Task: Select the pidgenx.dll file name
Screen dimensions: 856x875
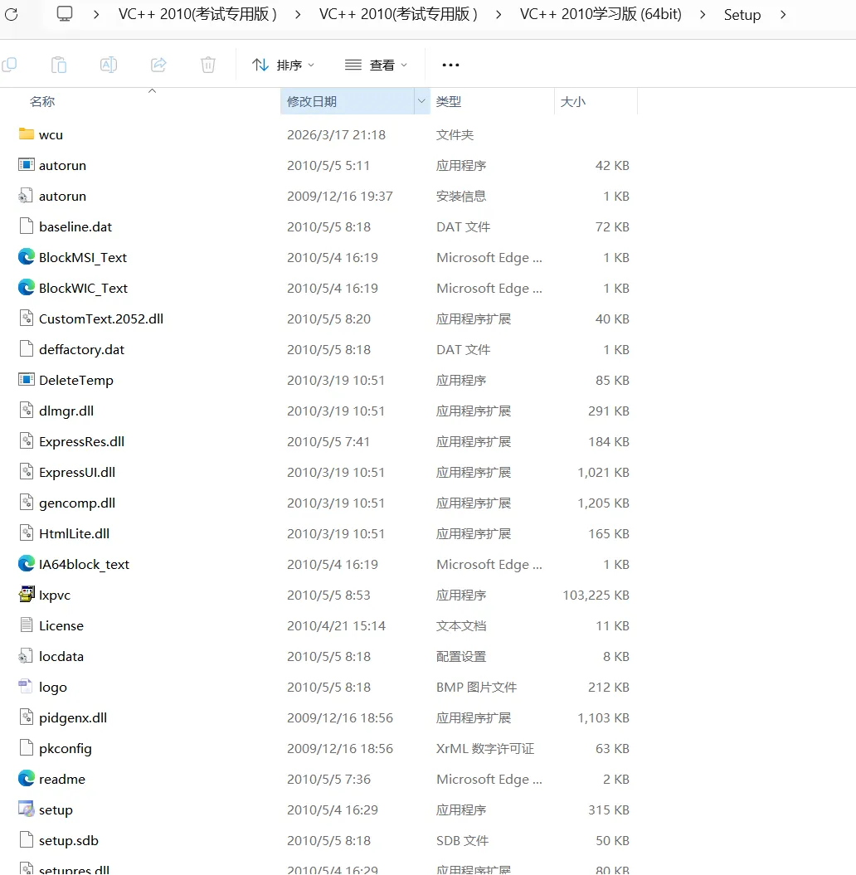Action: [73, 717]
